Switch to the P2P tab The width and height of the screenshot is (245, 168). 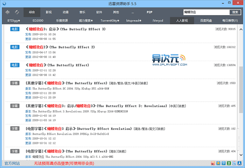(x=150, y=12)
